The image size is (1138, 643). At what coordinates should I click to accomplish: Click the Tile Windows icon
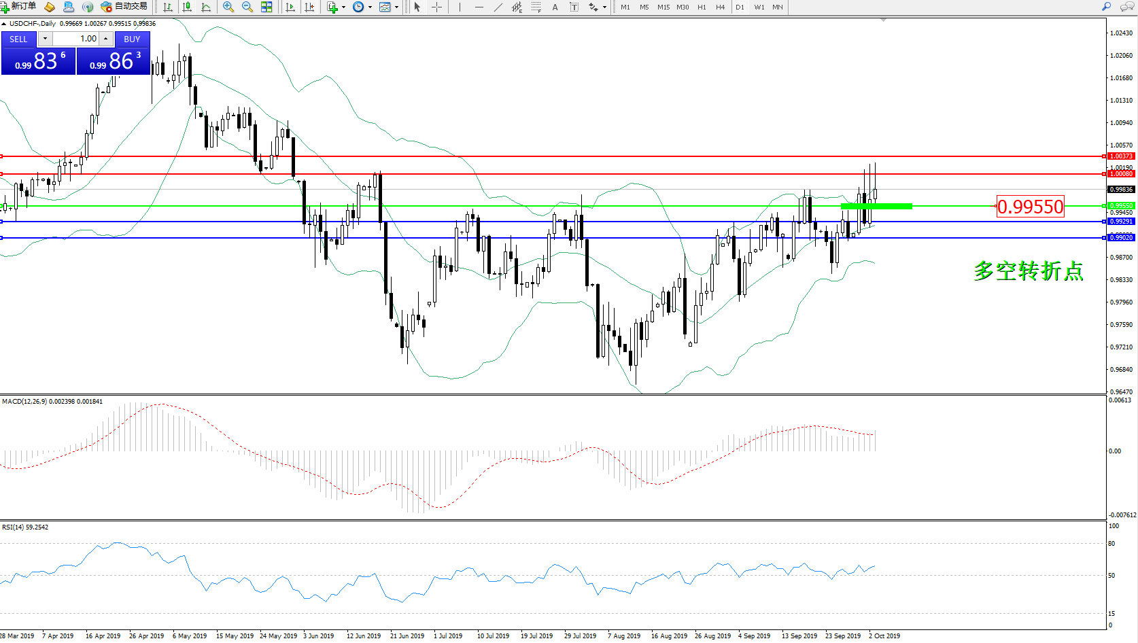266,7
